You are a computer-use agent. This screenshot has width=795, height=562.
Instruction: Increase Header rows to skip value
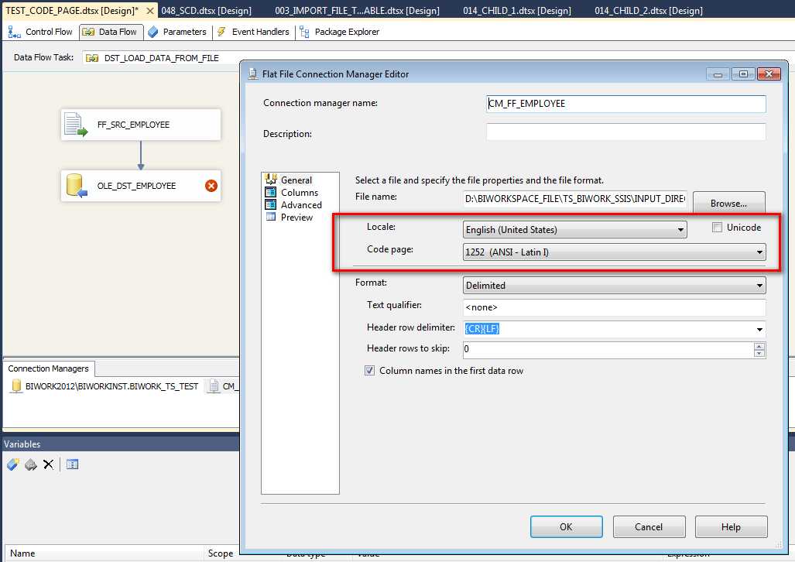click(759, 347)
